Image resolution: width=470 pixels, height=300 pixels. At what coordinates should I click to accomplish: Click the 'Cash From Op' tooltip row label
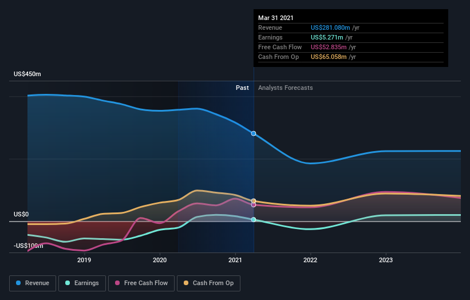(x=278, y=57)
